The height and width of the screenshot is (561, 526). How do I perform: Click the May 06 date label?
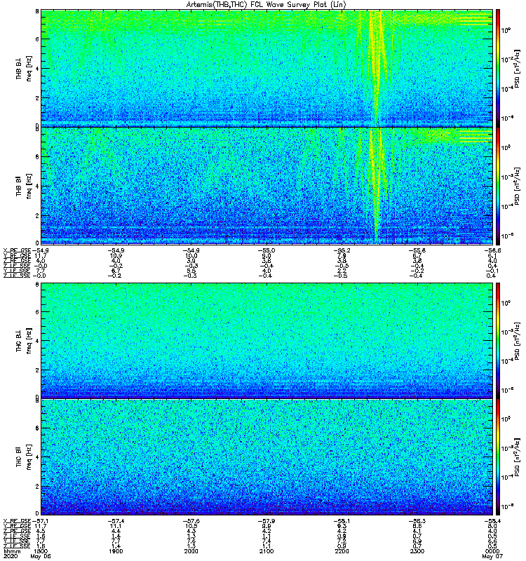[41, 556]
